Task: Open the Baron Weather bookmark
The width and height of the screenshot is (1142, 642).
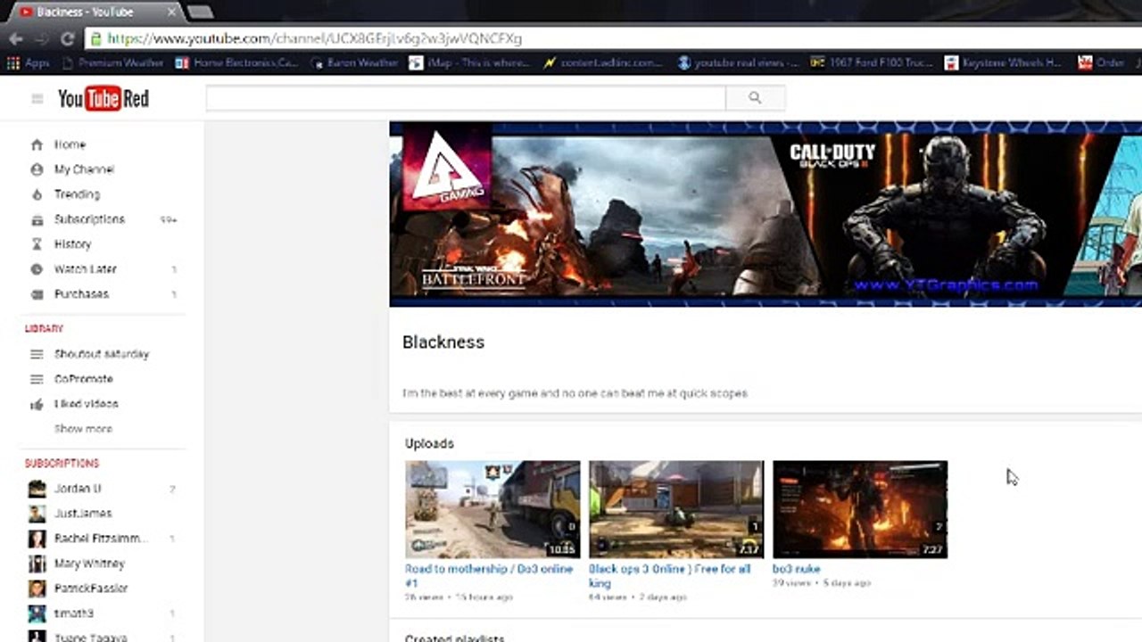Action: pos(354,62)
